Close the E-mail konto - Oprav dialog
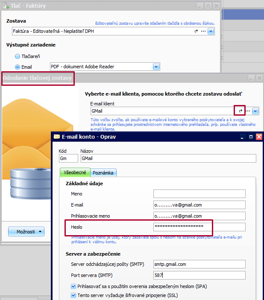Screen dimensions: 264x300 (258, 137)
